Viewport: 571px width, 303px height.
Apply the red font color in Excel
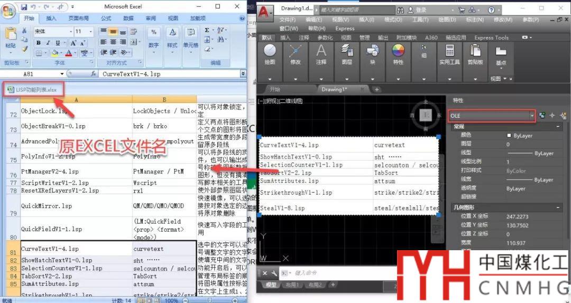(68, 53)
